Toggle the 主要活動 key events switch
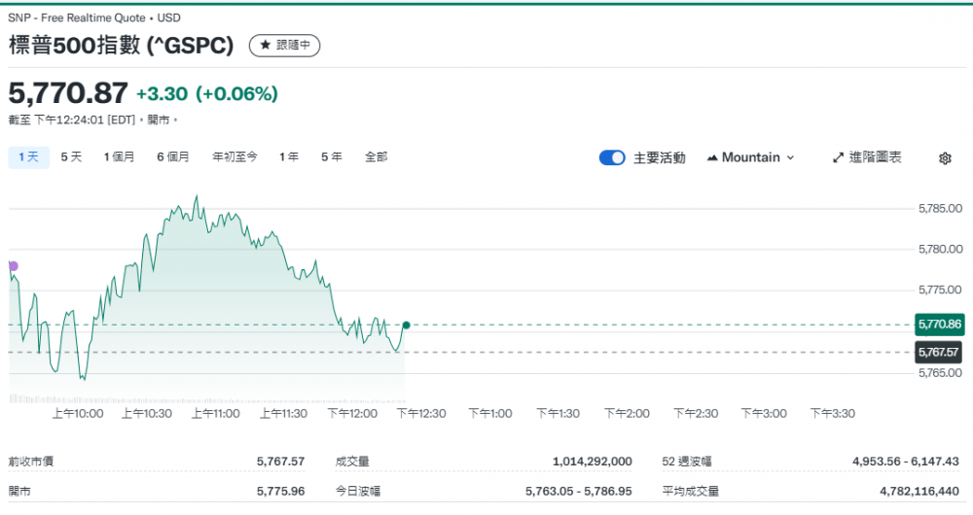Viewport: 973px width, 515px height. click(x=612, y=157)
